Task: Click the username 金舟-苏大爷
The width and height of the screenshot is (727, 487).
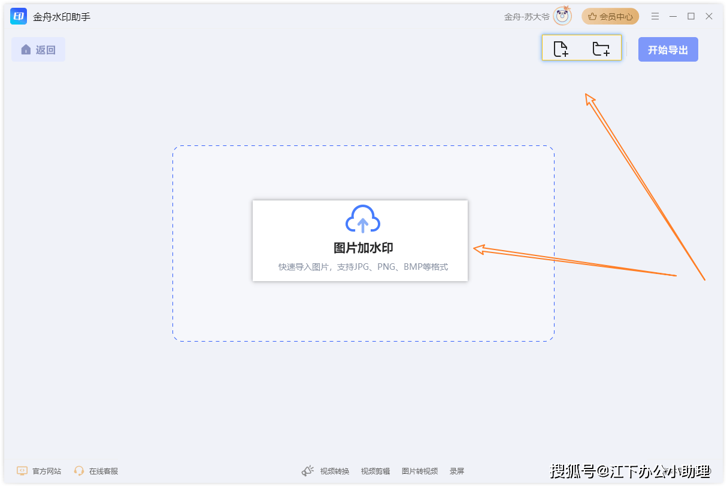Action: (526, 17)
